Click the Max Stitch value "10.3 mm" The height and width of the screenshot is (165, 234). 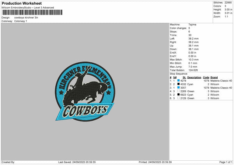(193, 60)
